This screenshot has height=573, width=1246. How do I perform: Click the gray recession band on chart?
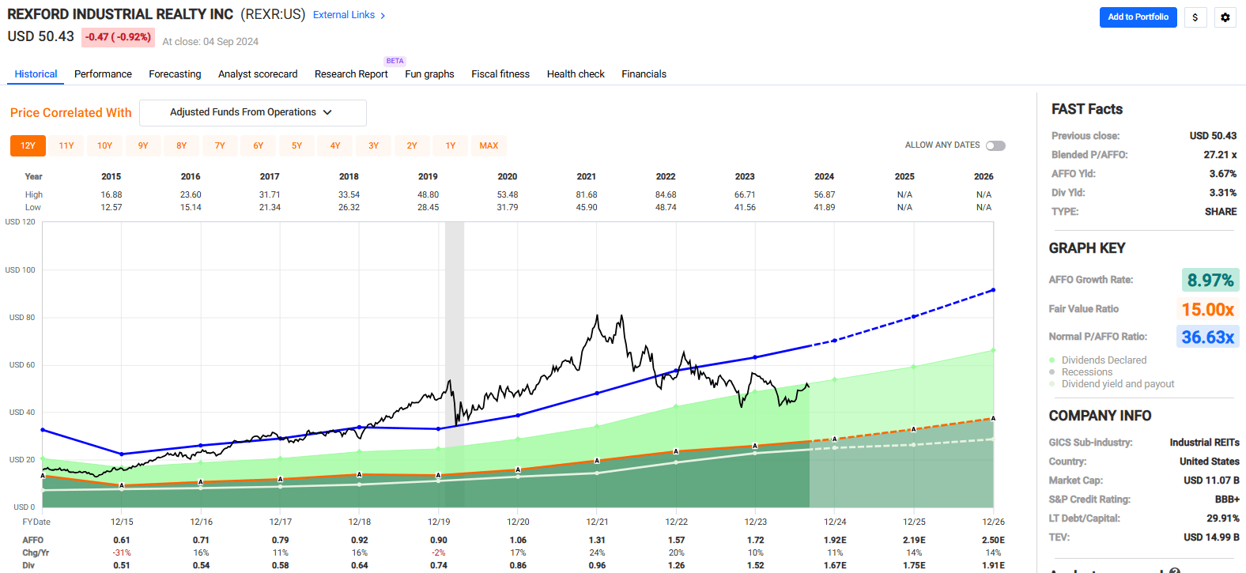click(x=455, y=364)
